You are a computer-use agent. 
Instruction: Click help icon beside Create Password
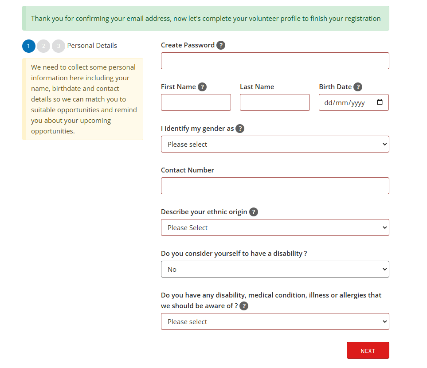pos(221,45)
